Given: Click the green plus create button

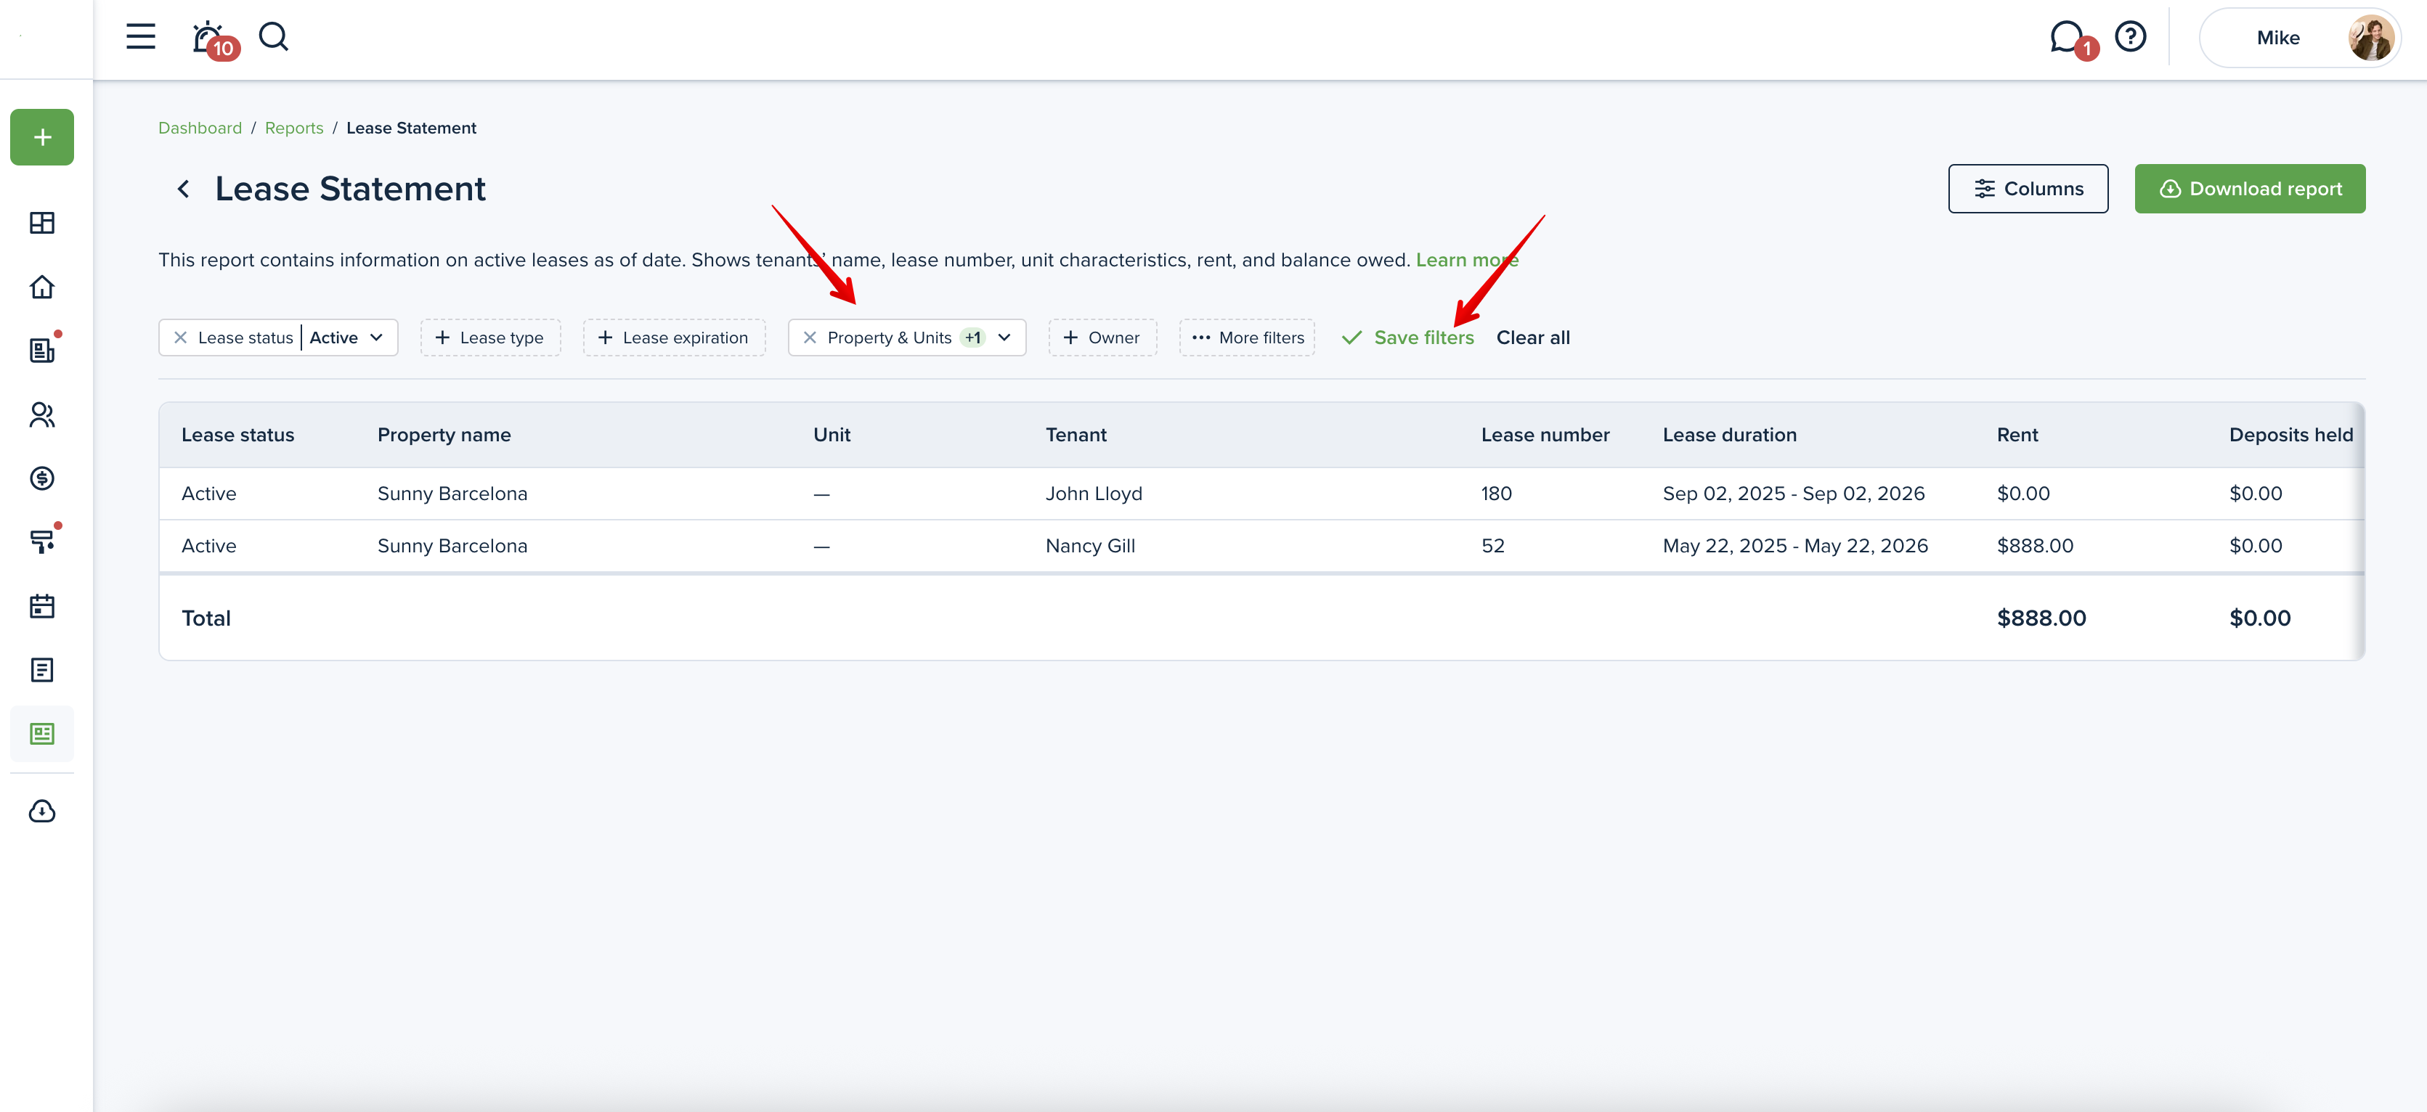Looking at the screenshot, I should 42,137.
